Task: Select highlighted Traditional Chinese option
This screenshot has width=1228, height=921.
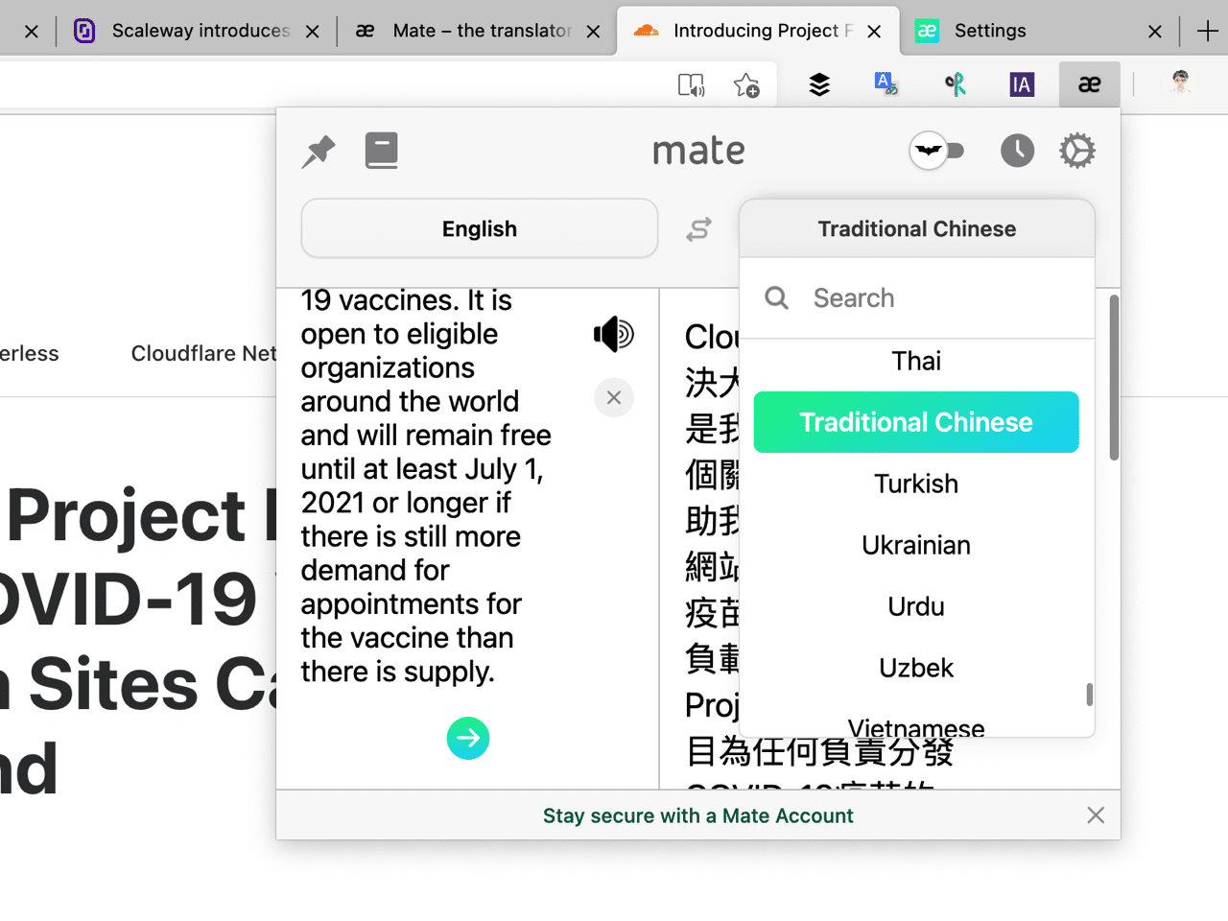Action: 916,422
